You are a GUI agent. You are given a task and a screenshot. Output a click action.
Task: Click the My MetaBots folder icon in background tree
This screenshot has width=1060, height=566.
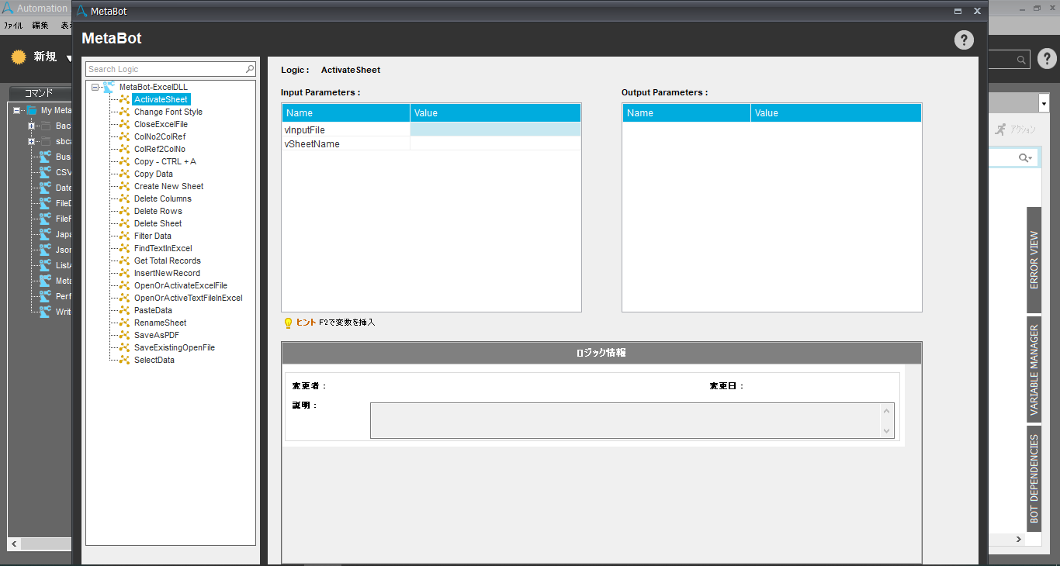pos(32,110)
